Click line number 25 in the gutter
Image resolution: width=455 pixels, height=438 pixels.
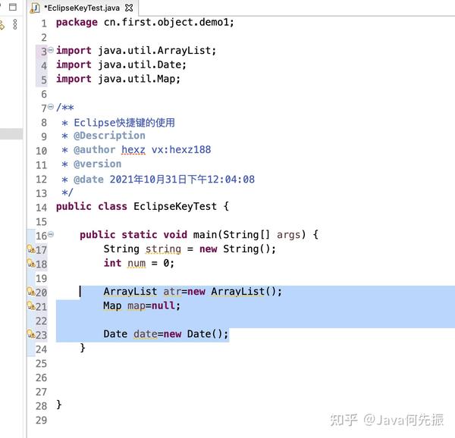tap(41, 364)
